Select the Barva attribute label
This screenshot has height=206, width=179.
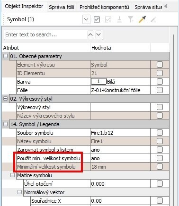click(24, 82)
